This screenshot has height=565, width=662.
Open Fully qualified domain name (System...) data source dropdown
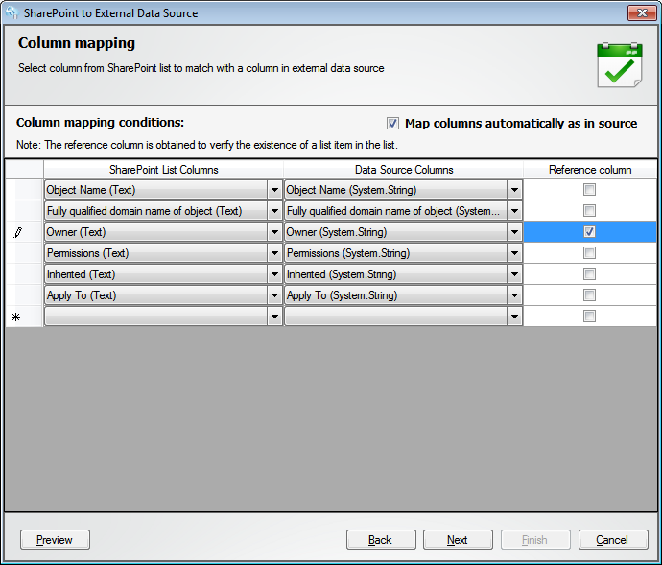514,211
